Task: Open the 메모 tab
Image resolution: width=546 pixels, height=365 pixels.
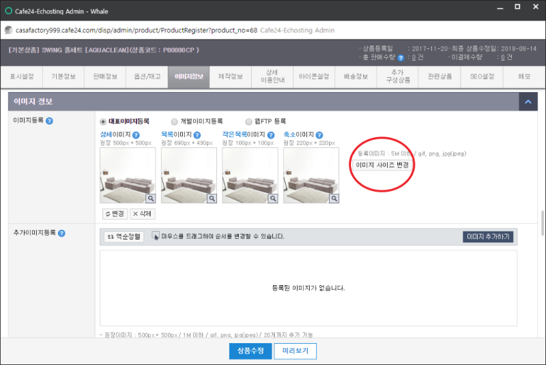Action: click(524, 76)
